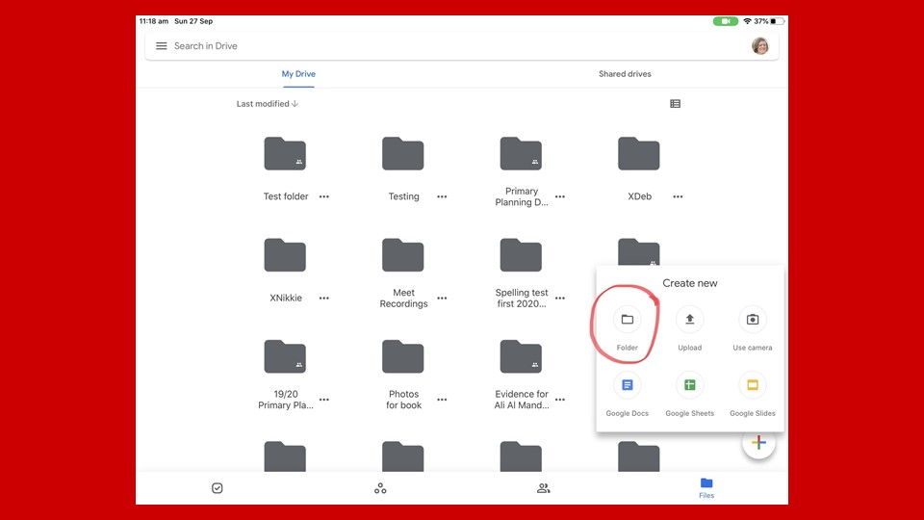
Task: Open the Files bottom navigation tab
Action: pos(706,487)
